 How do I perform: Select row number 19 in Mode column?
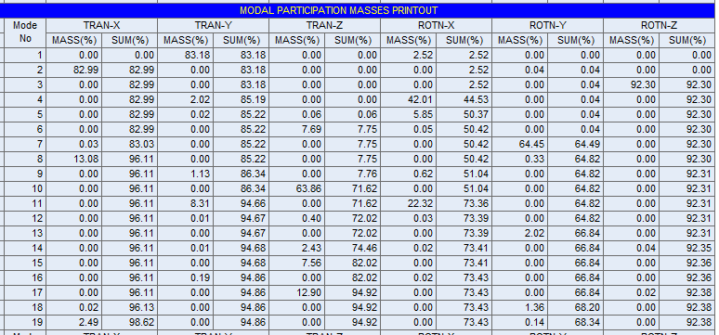[x=25, y=322]
